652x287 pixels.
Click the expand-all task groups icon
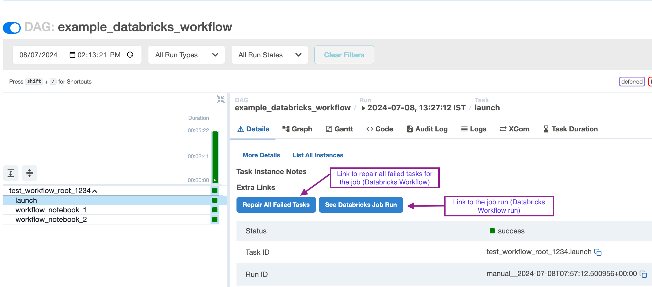pyautogui.click(x=10, y=173)
